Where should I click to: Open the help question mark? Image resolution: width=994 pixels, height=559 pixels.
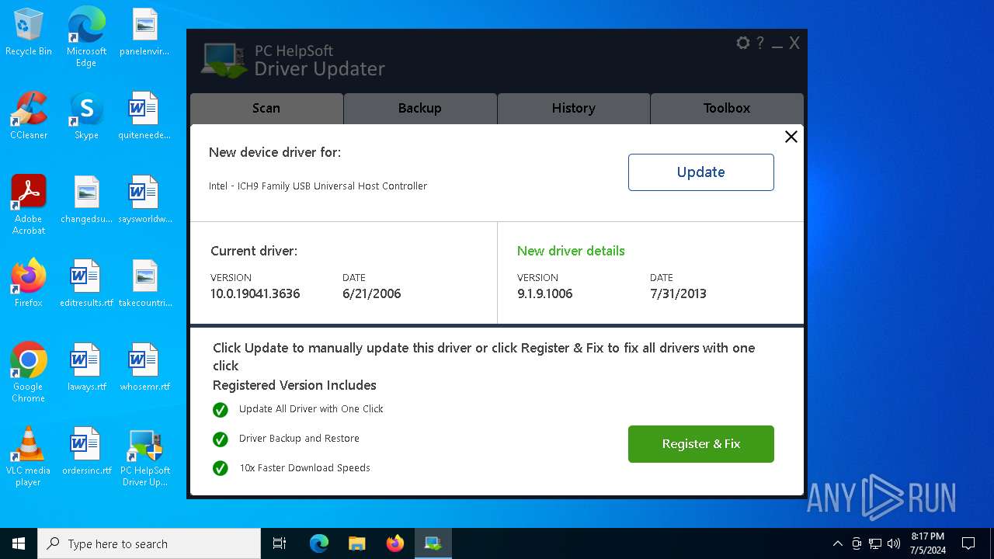click(x=760, y=43)
